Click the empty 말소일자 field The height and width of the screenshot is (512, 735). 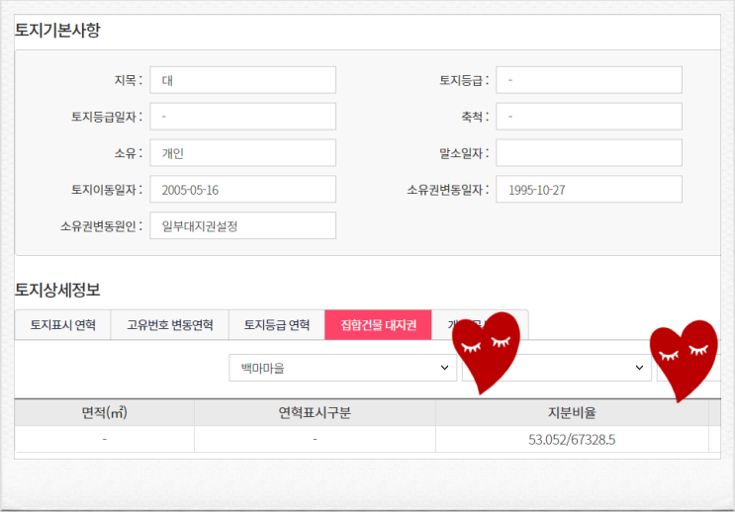[x=589, y=152]
